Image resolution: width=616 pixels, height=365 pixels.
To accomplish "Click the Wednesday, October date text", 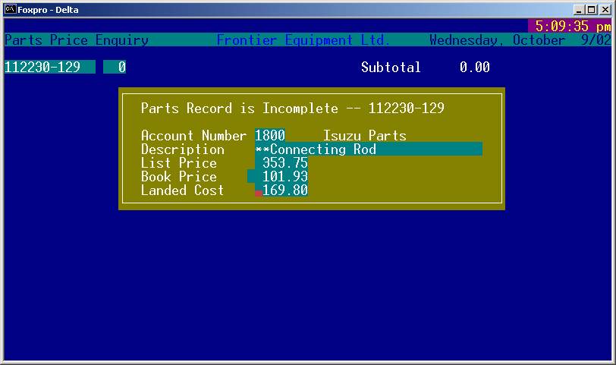I will 497,40.
